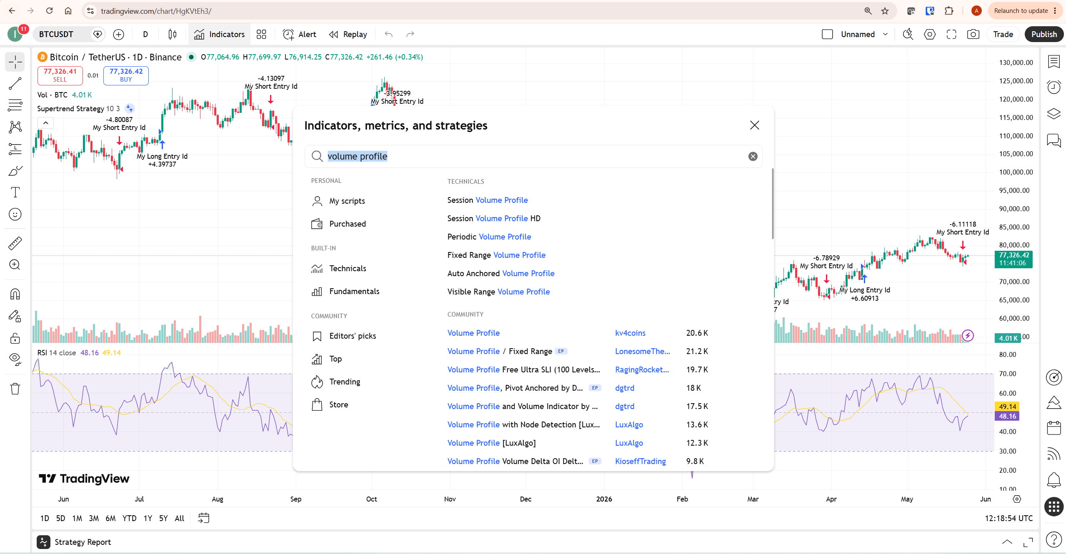
Task: Add Volume Profile [LuxAlgo] community script
Action: [x=491, y=443]
